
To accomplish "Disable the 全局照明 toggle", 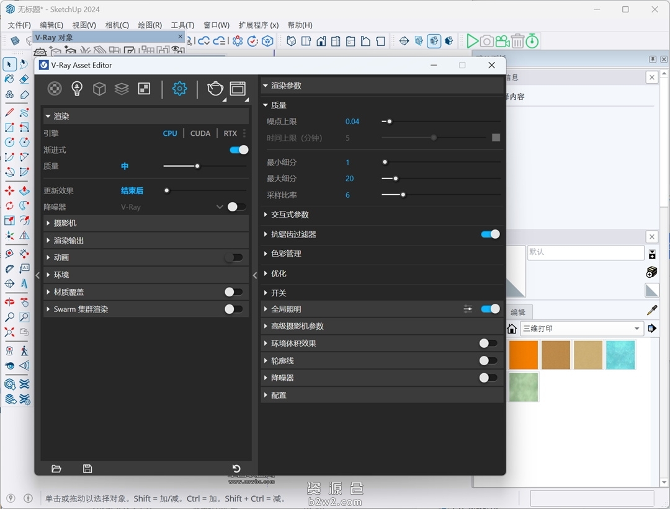I will pyautogui.click(x=489, y=309).
